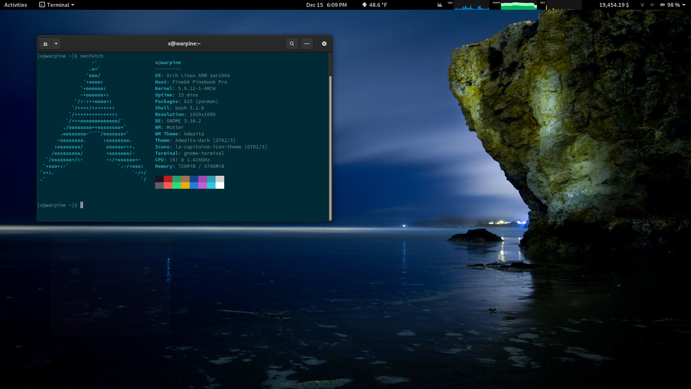This screenshot has height=389, width=691.
Task: Click the x@warpine:~ window title
Action: (x=184, y=44)
